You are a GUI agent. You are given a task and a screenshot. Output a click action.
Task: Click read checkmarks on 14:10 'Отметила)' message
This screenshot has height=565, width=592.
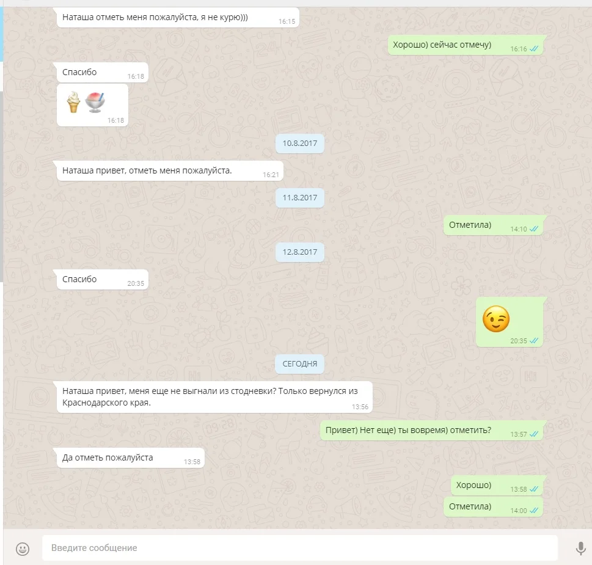click(534, 228)
